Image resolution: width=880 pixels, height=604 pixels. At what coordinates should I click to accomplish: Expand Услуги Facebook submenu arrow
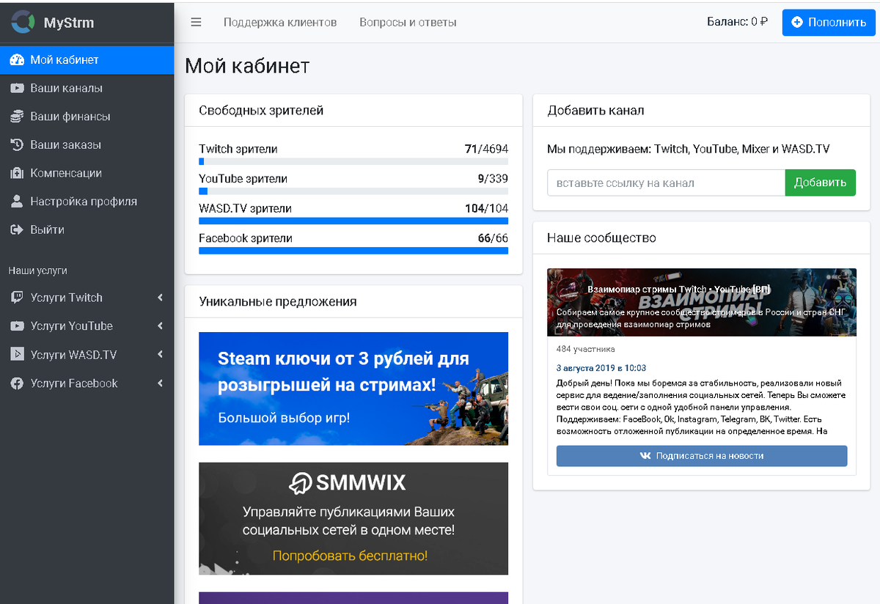point(160,383)
